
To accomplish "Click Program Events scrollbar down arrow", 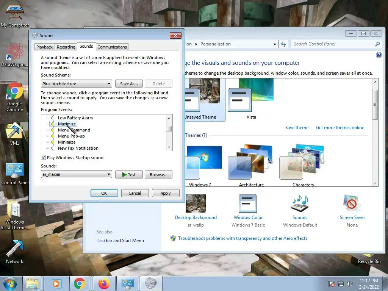I will click(169, 147).
